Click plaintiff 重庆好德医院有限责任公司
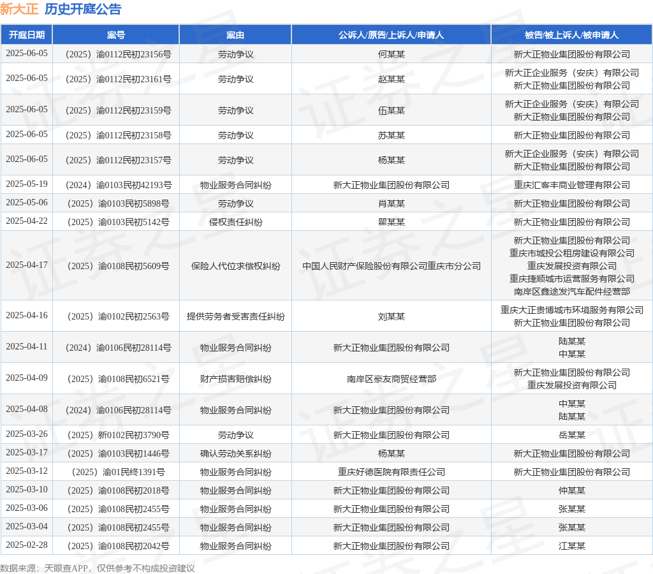Viewport: 653px width, 574px height. (x=391, y=472)
